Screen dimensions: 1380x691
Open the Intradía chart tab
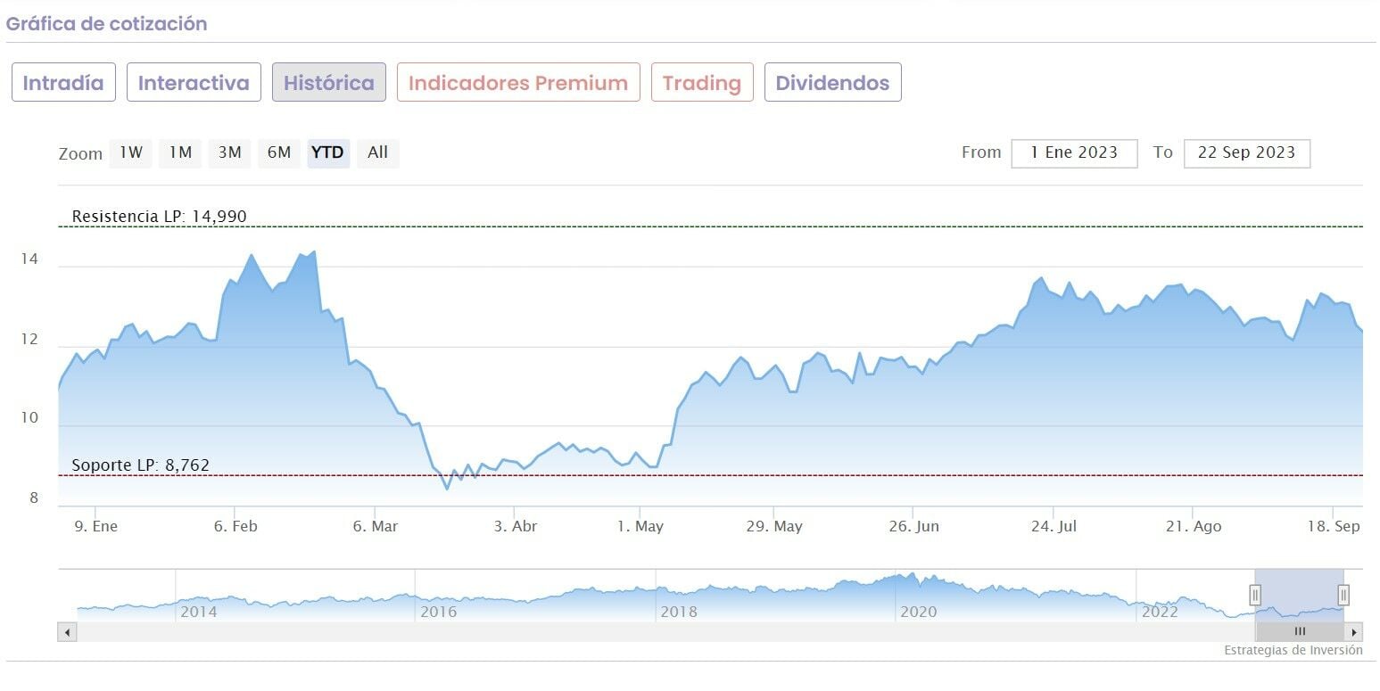click(x=63, y=83)
